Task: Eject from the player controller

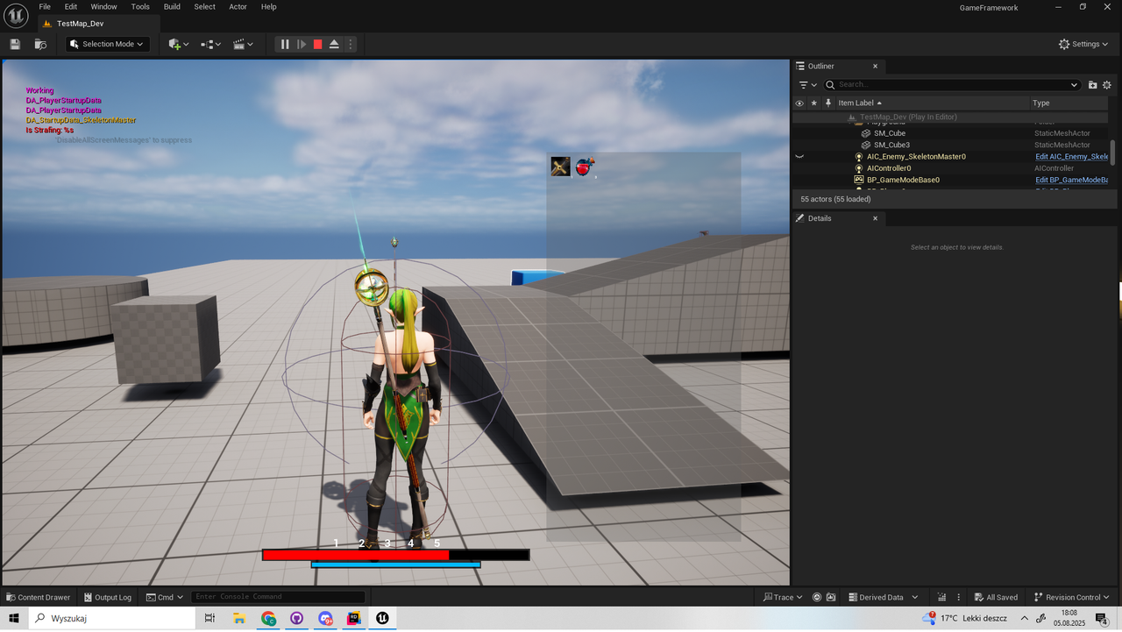Action: pos(334,44)
